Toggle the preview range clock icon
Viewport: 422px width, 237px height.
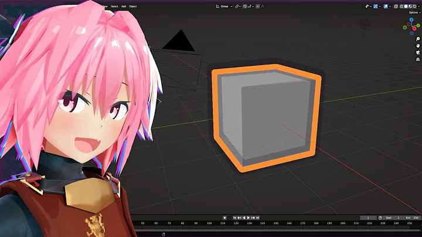tap(380, 218)
